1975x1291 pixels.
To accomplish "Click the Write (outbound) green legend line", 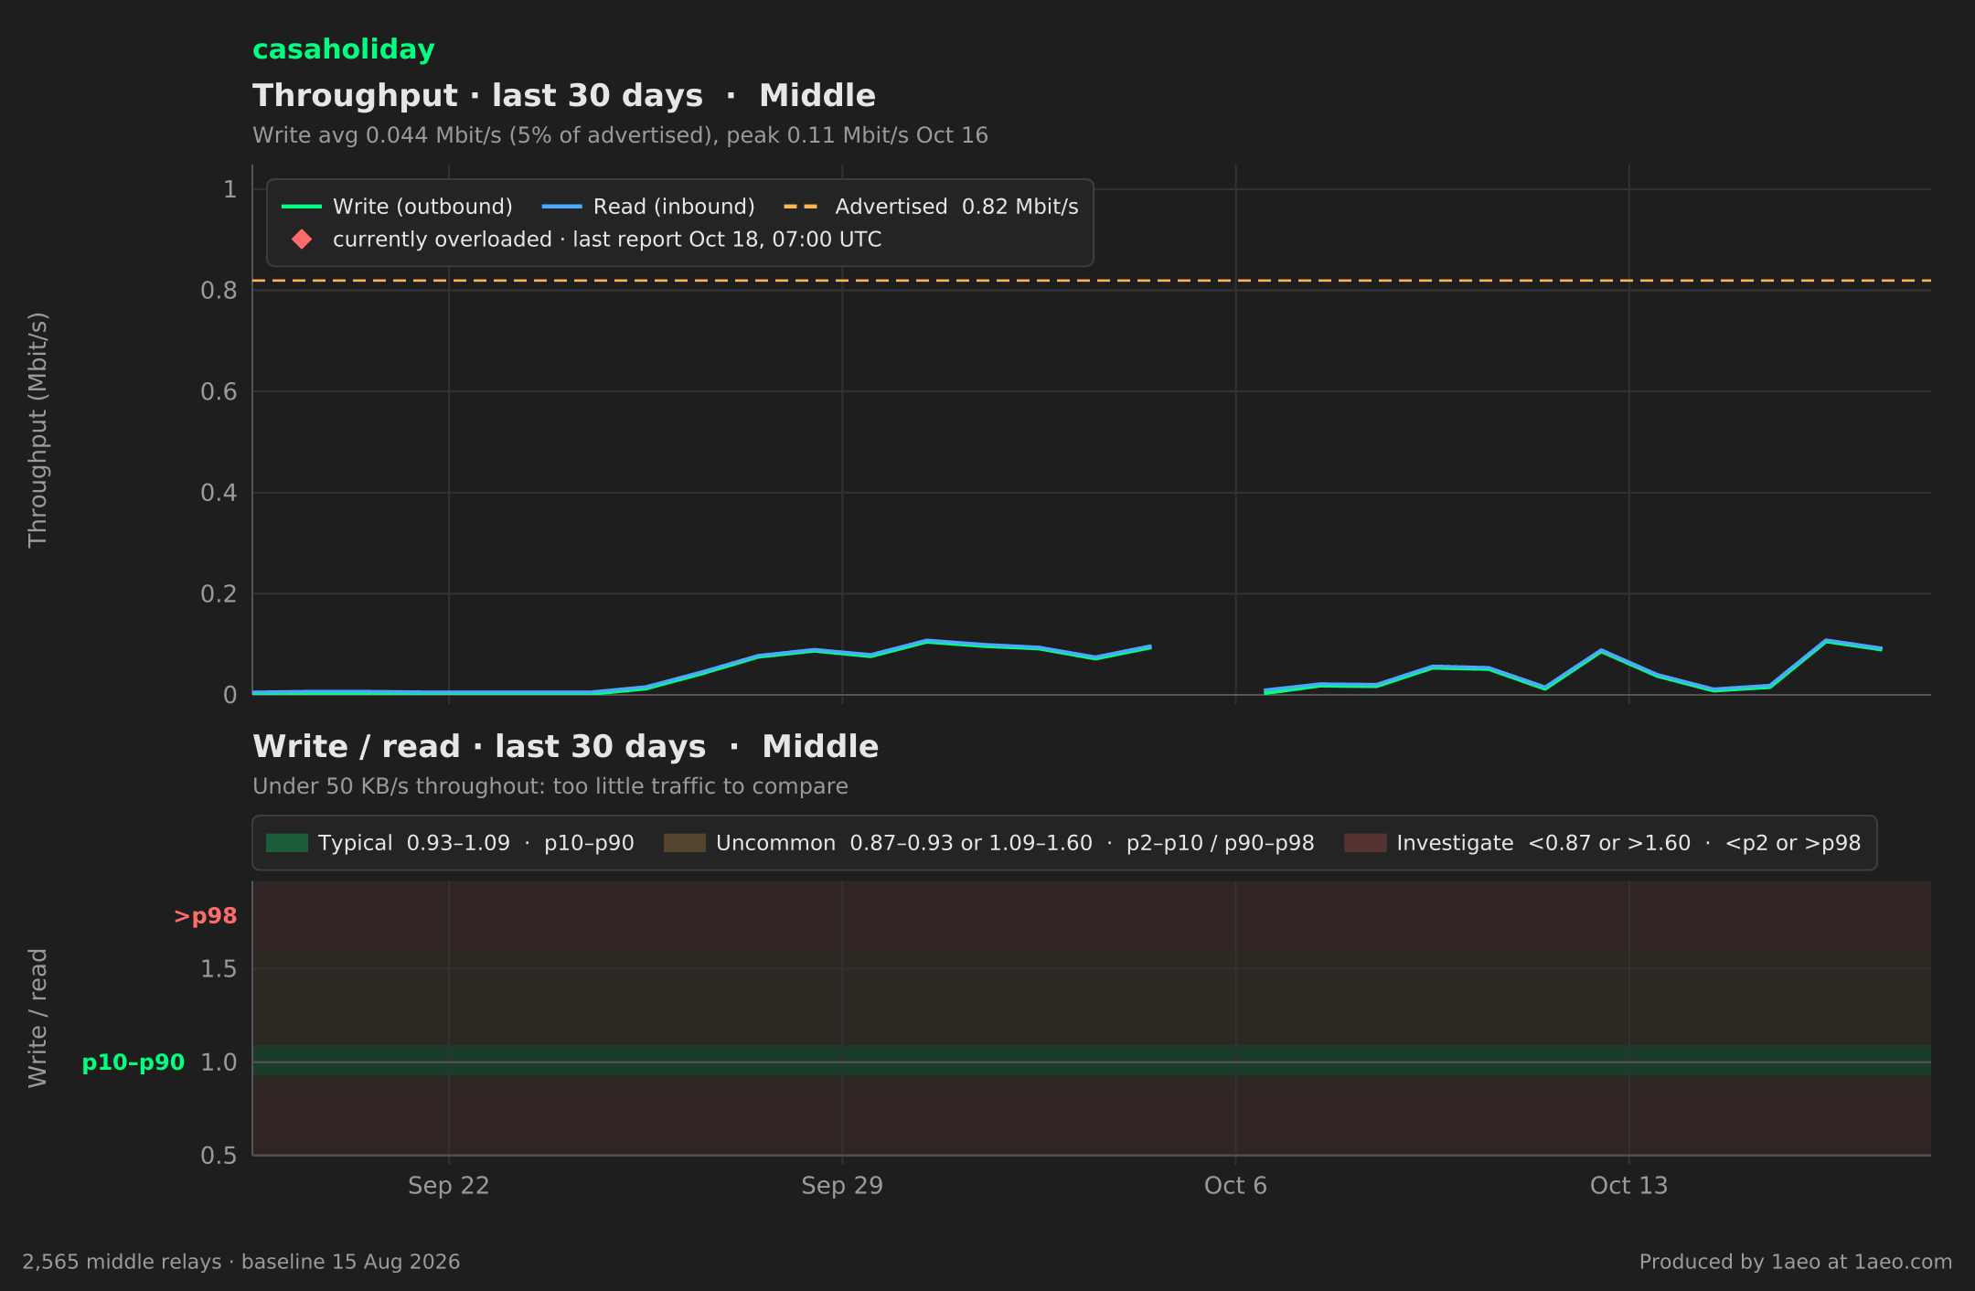I will (302, 207).
